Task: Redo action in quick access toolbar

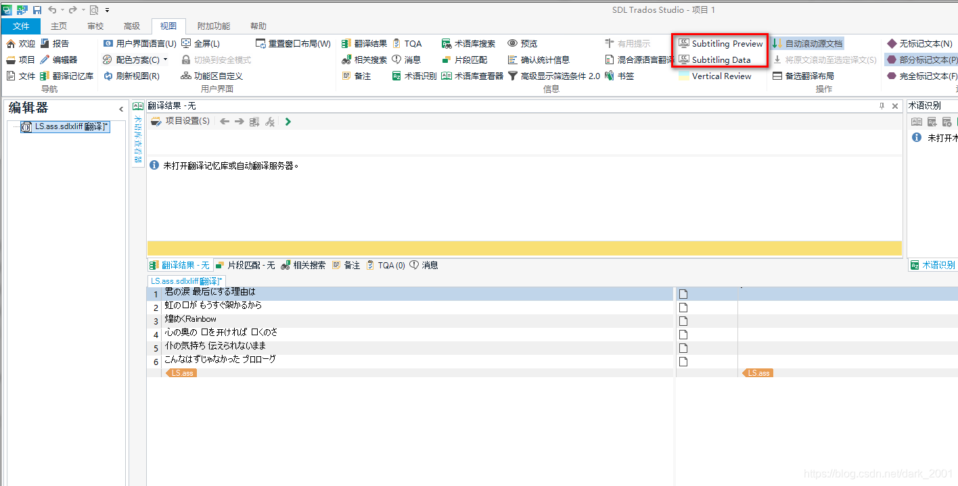Action: click(x=72, y=9)
